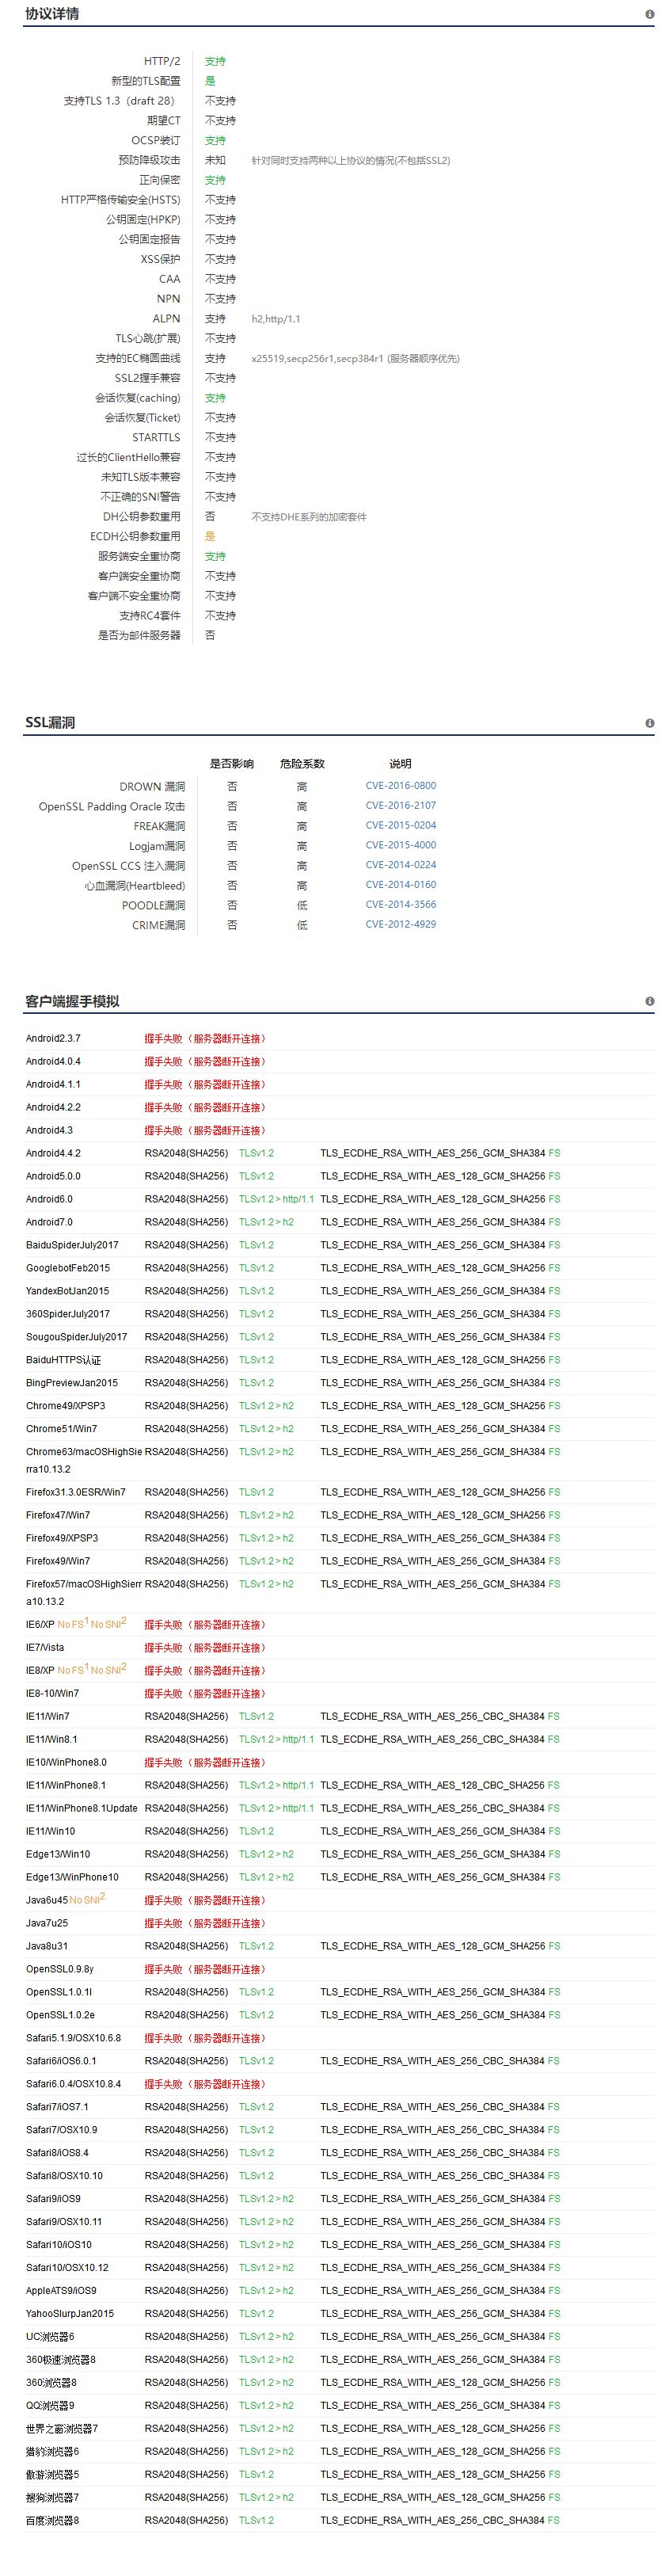The height and width of the screenshot is (2576, 665).
Task: Click the 危险系数 column header
Action: pos(302,764)
